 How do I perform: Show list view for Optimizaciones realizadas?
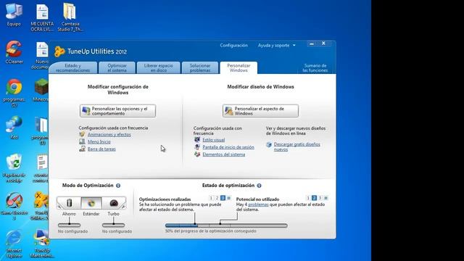click(x=229, y=198)
